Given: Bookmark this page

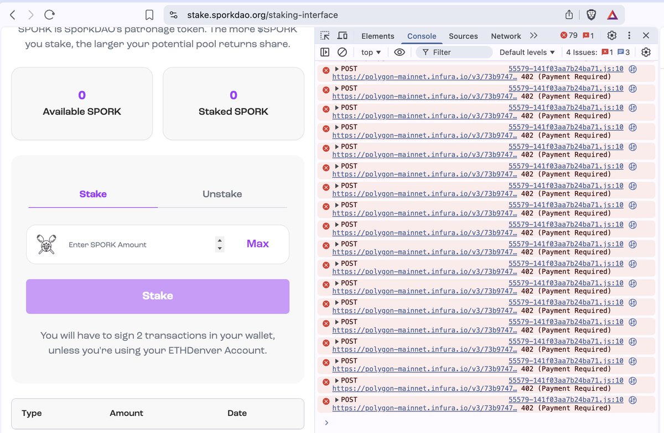Looking at the screenshot, I should [149, 15].
